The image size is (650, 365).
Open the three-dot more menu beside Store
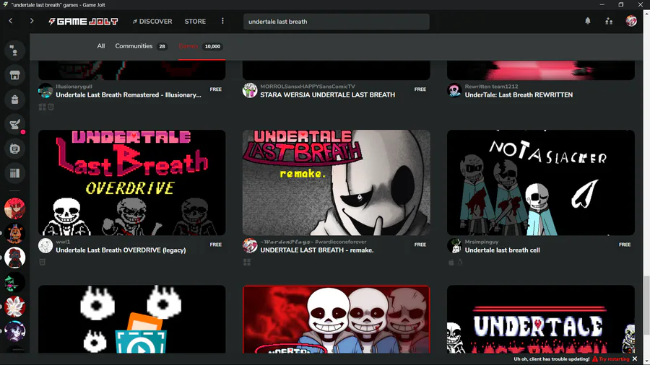click(222, 21)
